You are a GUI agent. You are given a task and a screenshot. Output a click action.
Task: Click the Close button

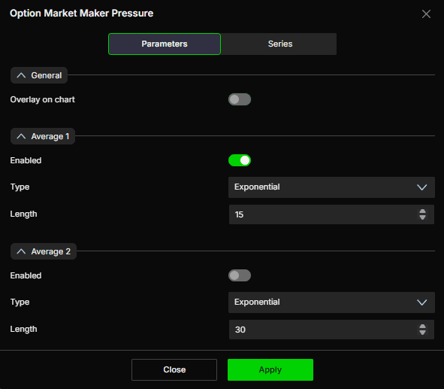pyautogui.click(x=174, y=369)
